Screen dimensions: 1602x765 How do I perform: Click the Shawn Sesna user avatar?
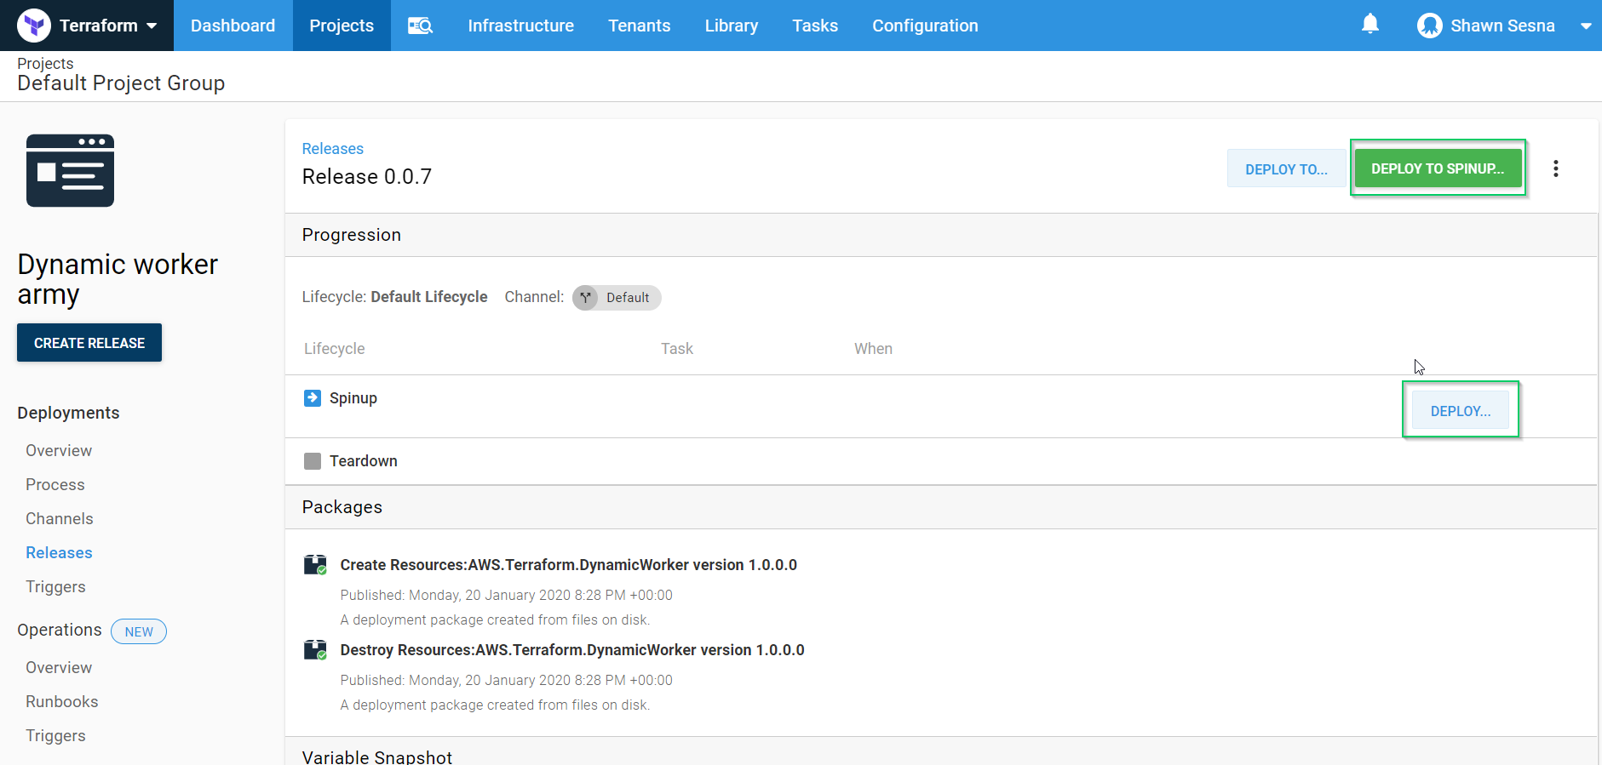pos(1429,26)
